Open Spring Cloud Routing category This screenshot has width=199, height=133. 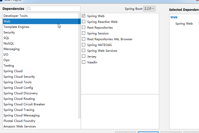click(41, 99)
